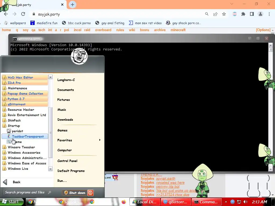Image resolution: width=275 pixels, height=206 pixels.
Task: Open Pictures from start menu
Action: click(63, 100)
